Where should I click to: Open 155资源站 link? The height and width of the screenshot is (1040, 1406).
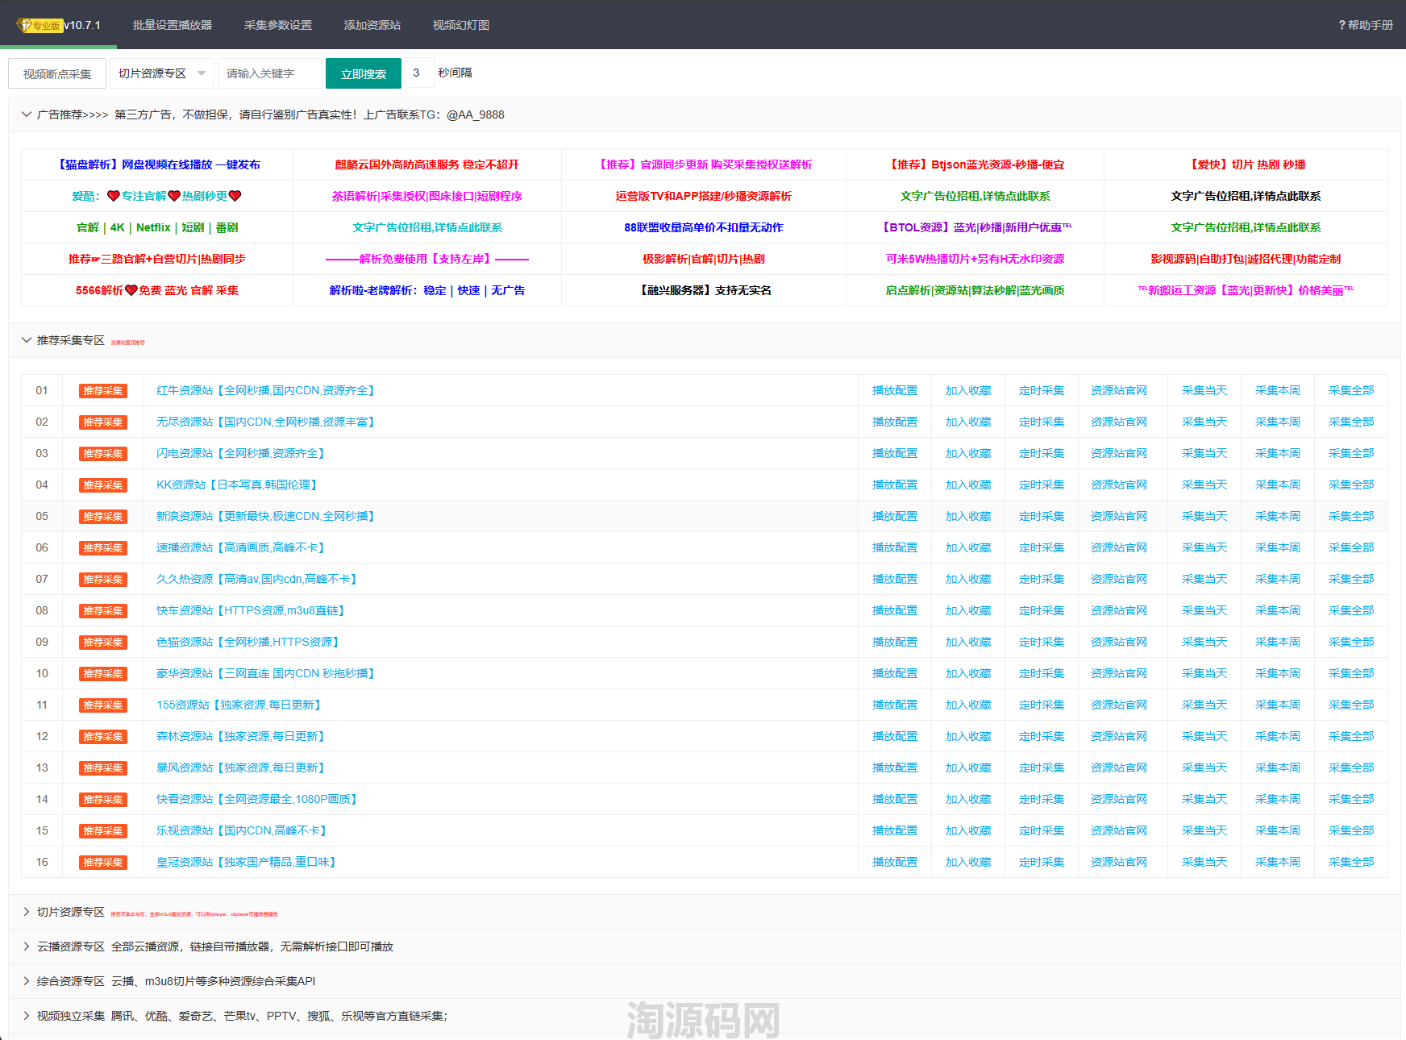[x=239, y=705]
